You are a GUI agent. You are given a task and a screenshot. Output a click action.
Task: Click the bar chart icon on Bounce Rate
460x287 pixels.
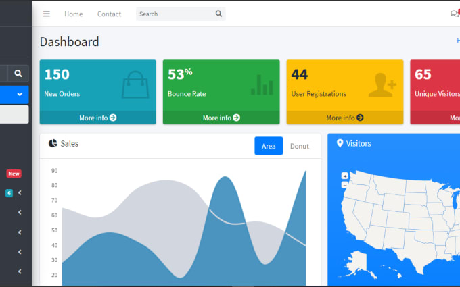tap(262, 84)
